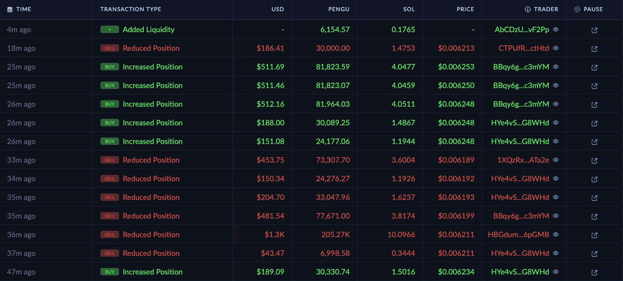Image resolution: width=623 pixels, height=281 pixels.
Task: Open external link for the $186.41 sell row
Action: [x=595, y=49]
